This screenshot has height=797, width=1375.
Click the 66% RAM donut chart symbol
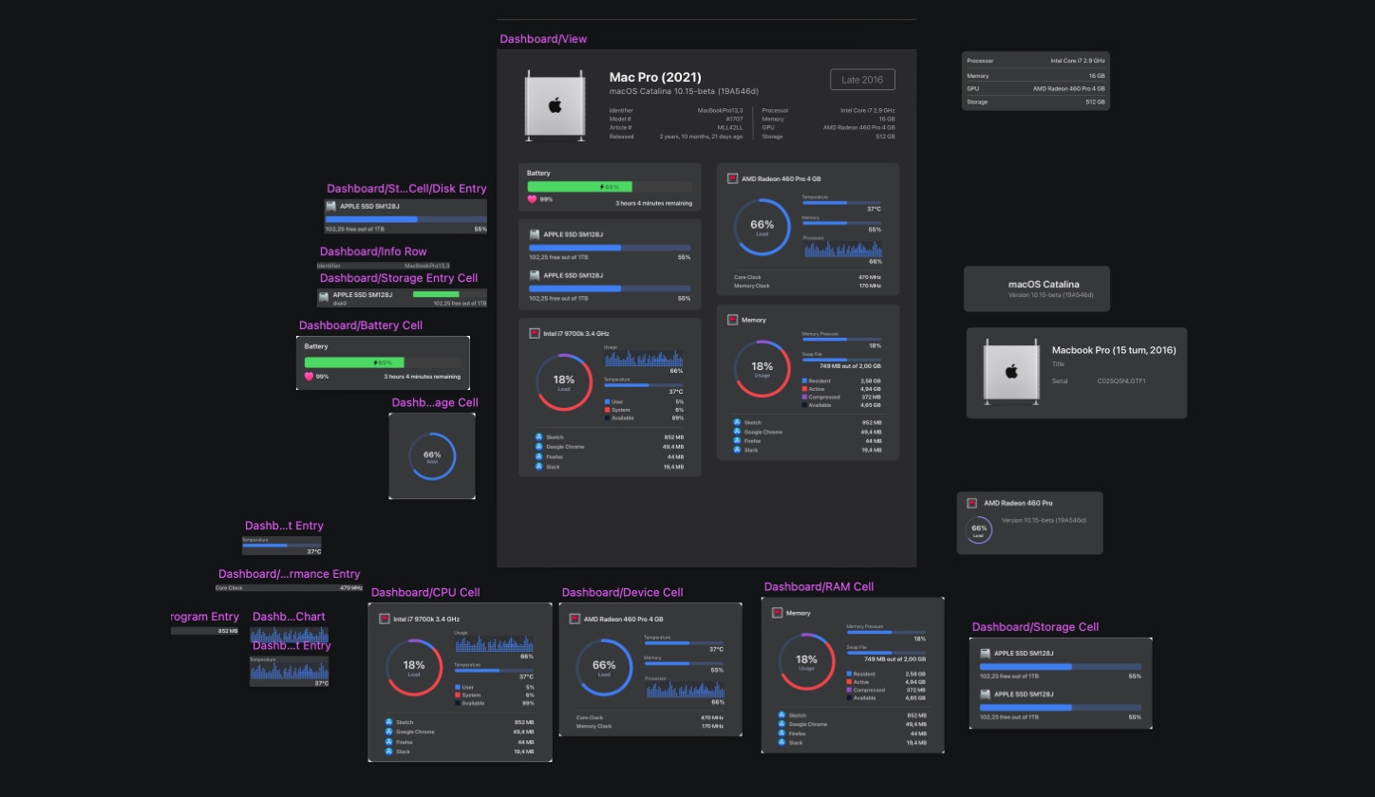(x=432, y=456)
